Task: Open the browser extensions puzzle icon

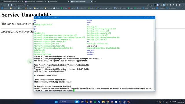Action: pyautogui.click(x=173, y=5)
